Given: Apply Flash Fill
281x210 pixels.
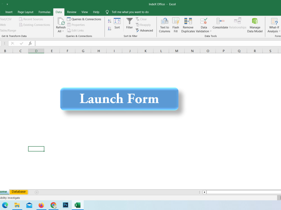Looking at the screenshot, I should pos(176,25).
